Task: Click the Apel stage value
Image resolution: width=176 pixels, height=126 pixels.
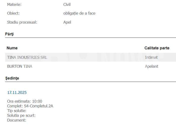Action: click(67, 22)
